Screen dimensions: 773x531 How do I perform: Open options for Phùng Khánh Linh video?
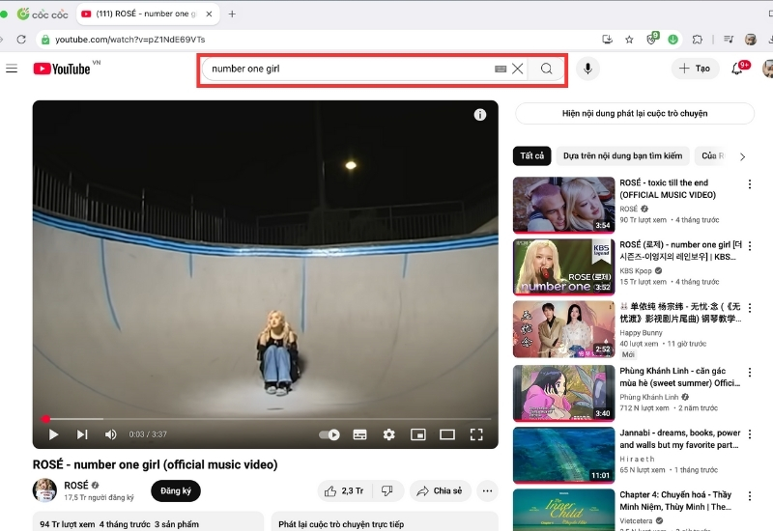click(x=750, y=373)
